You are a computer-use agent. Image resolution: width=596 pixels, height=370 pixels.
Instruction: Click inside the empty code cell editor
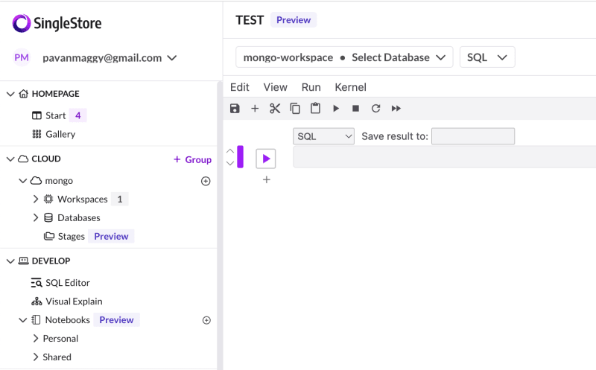pyautogui.click(x=444, y=157)
